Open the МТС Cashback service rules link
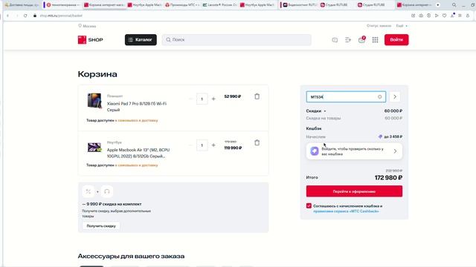 tap(346, 211)
